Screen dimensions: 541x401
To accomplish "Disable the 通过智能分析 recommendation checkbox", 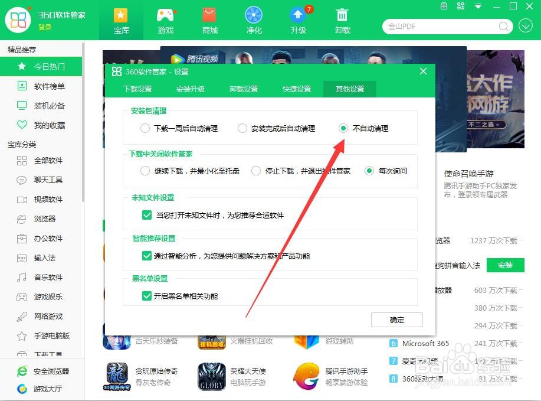I will click(147, 256).
